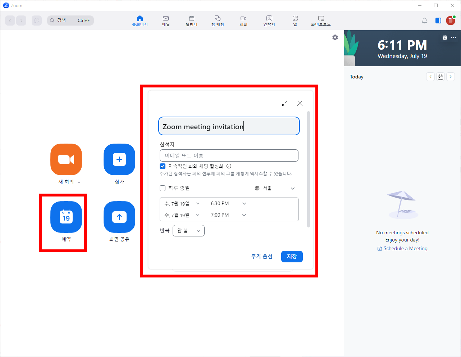Screen dimensions: 461x357
Task: Select the 홈페이지 home tab
Action: (x=140, y=21)
